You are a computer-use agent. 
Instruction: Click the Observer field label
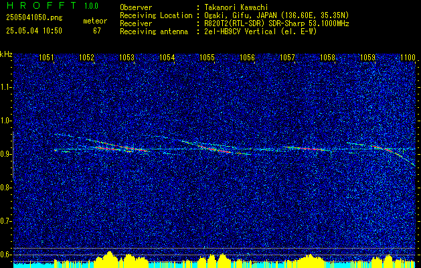pos(136,7)
